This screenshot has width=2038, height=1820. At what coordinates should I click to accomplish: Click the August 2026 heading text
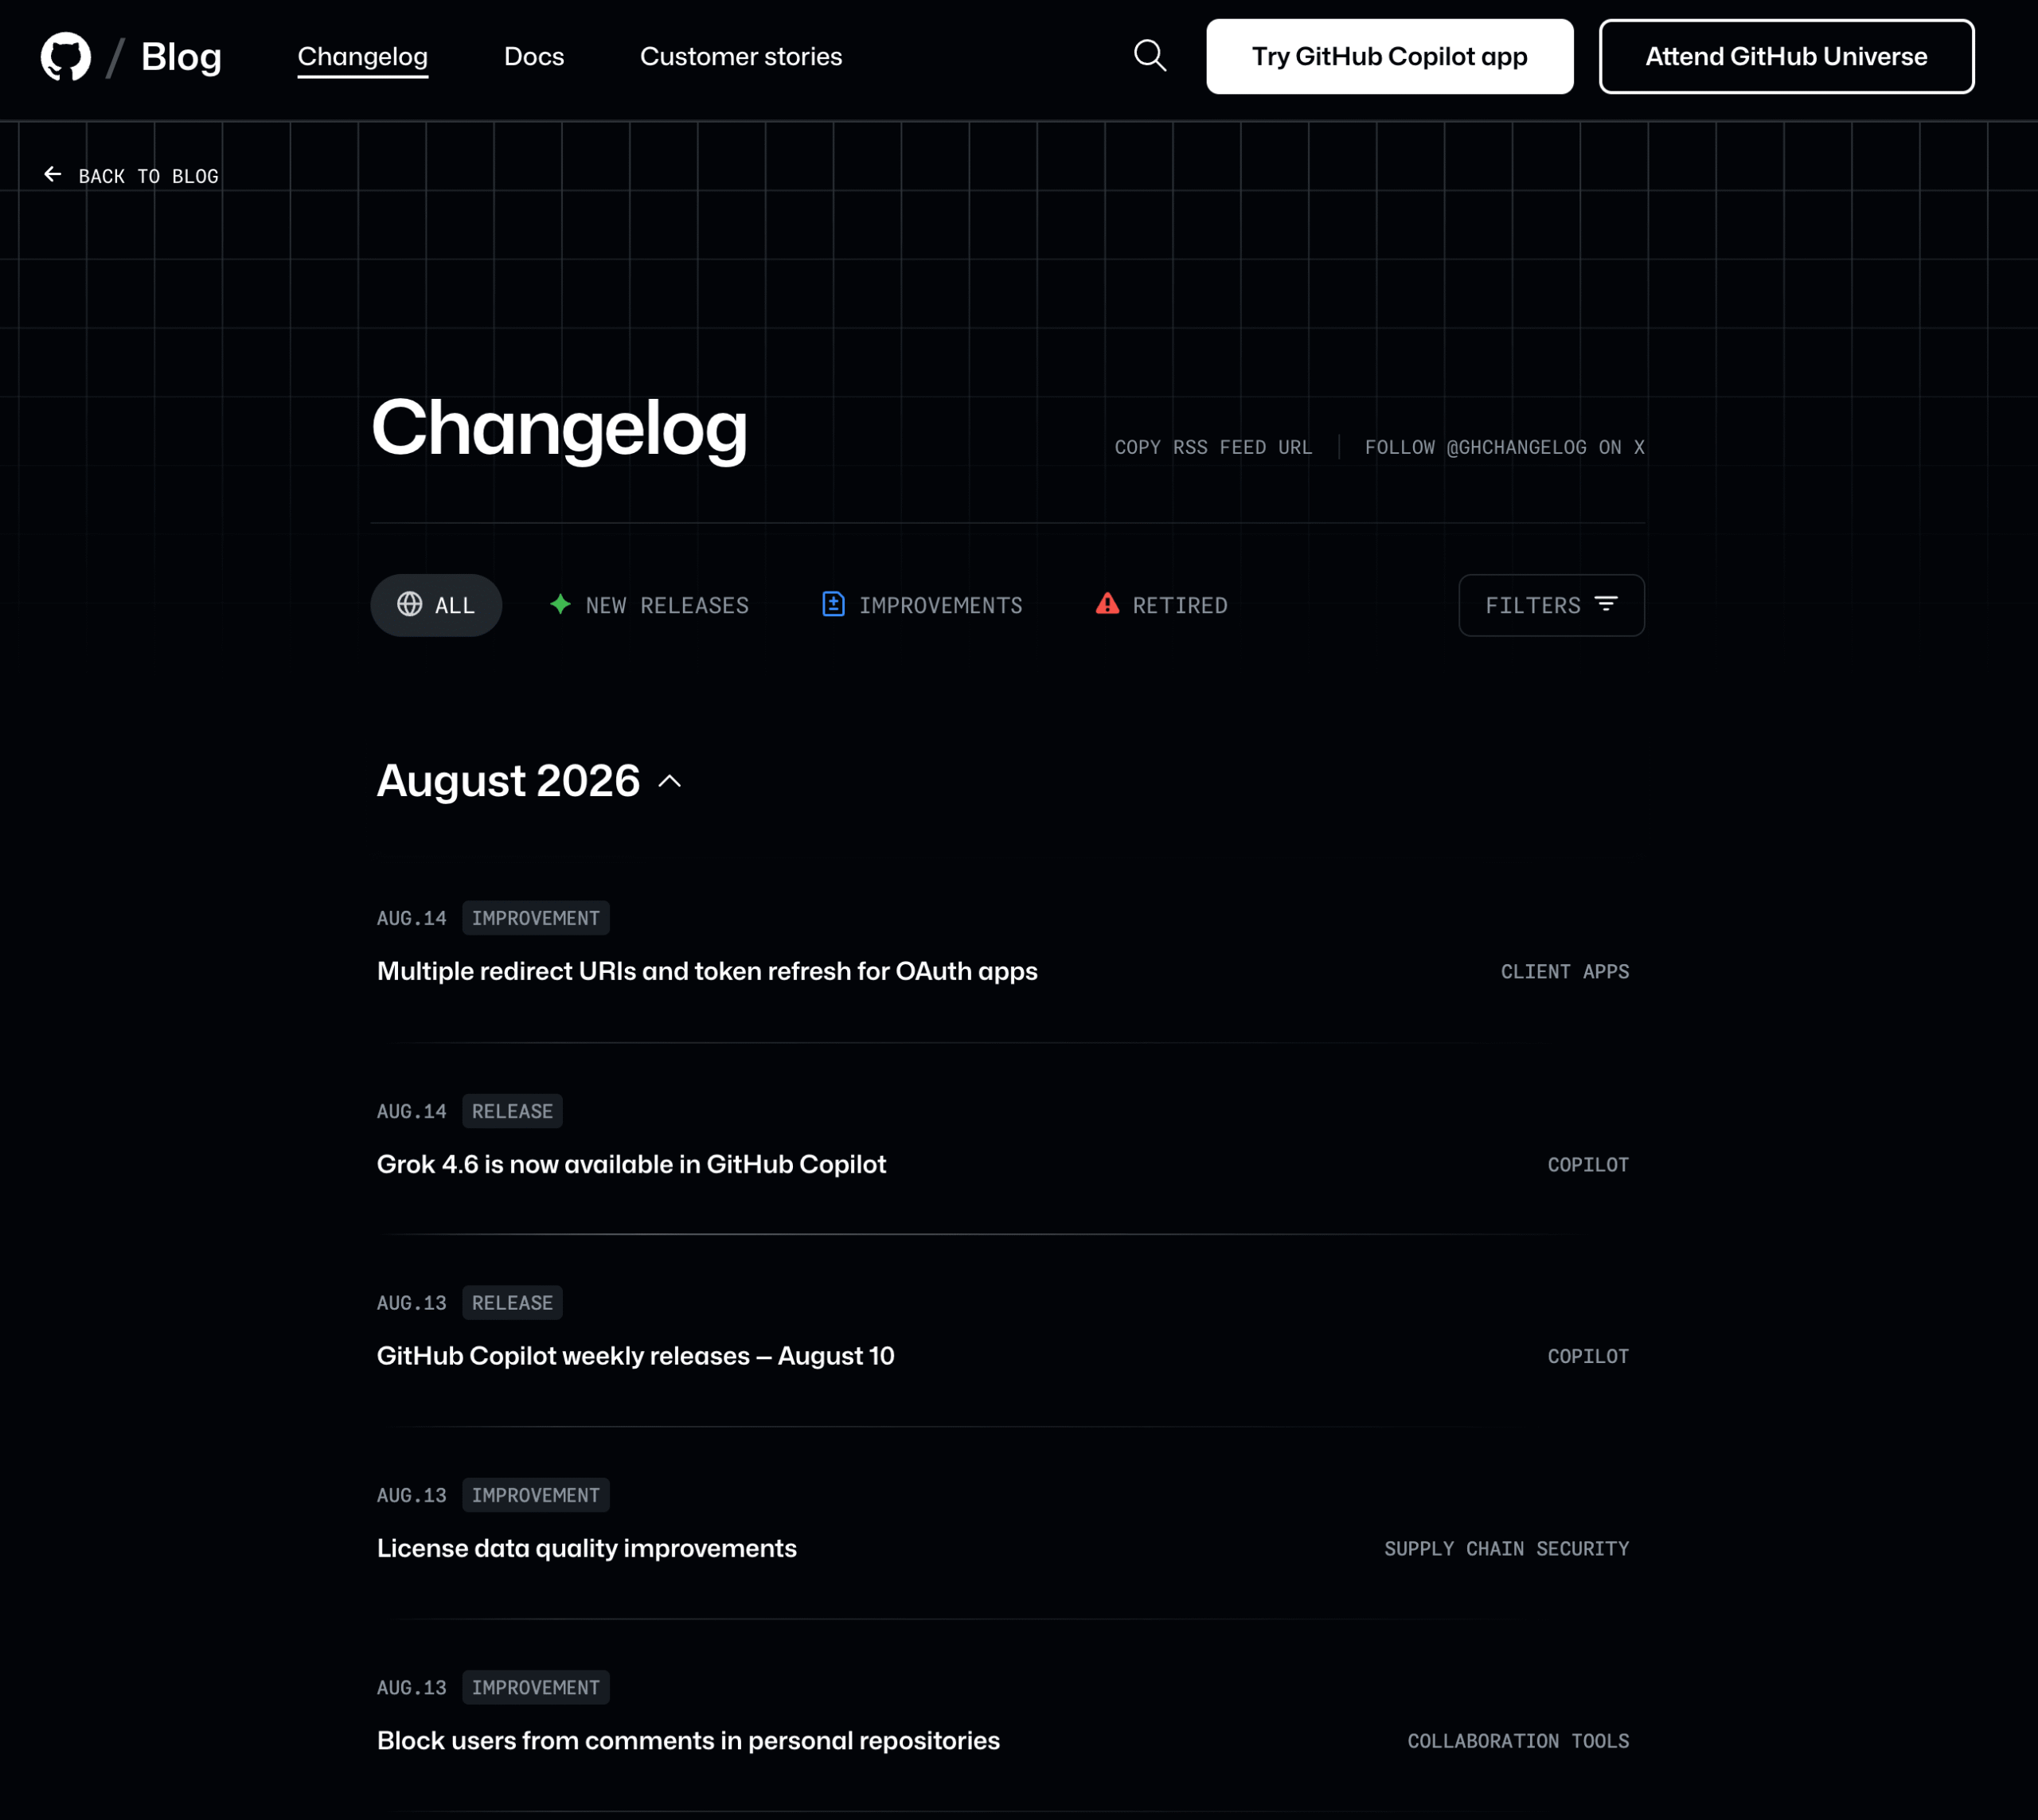pyautogui.click(x=508, y=781)
